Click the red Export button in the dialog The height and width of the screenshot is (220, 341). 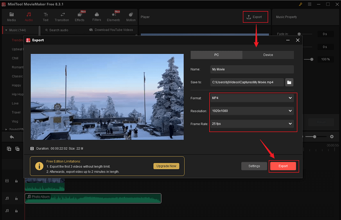(283, 166)
